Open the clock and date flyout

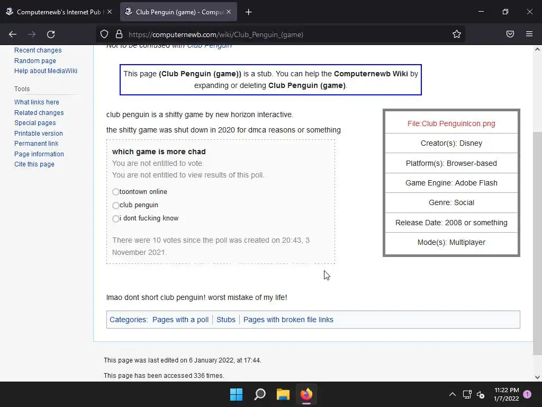[x=507, y=394]
